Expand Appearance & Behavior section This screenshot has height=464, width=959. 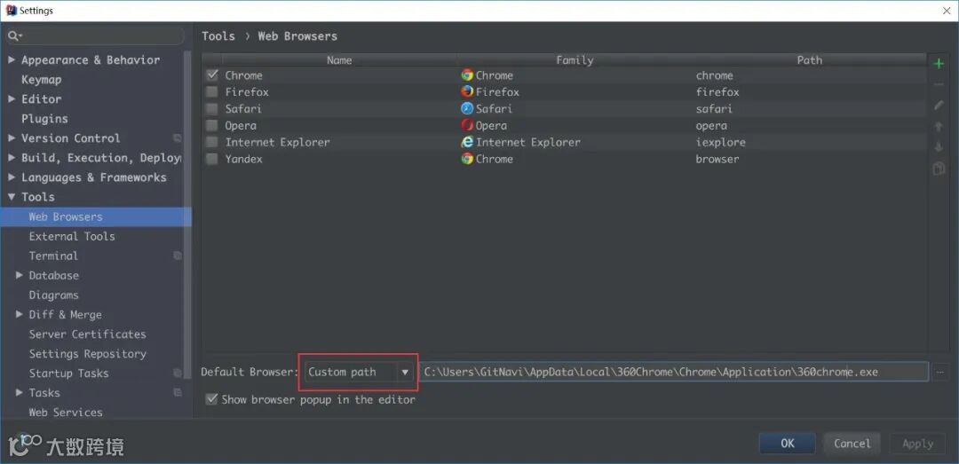point(12,60)
